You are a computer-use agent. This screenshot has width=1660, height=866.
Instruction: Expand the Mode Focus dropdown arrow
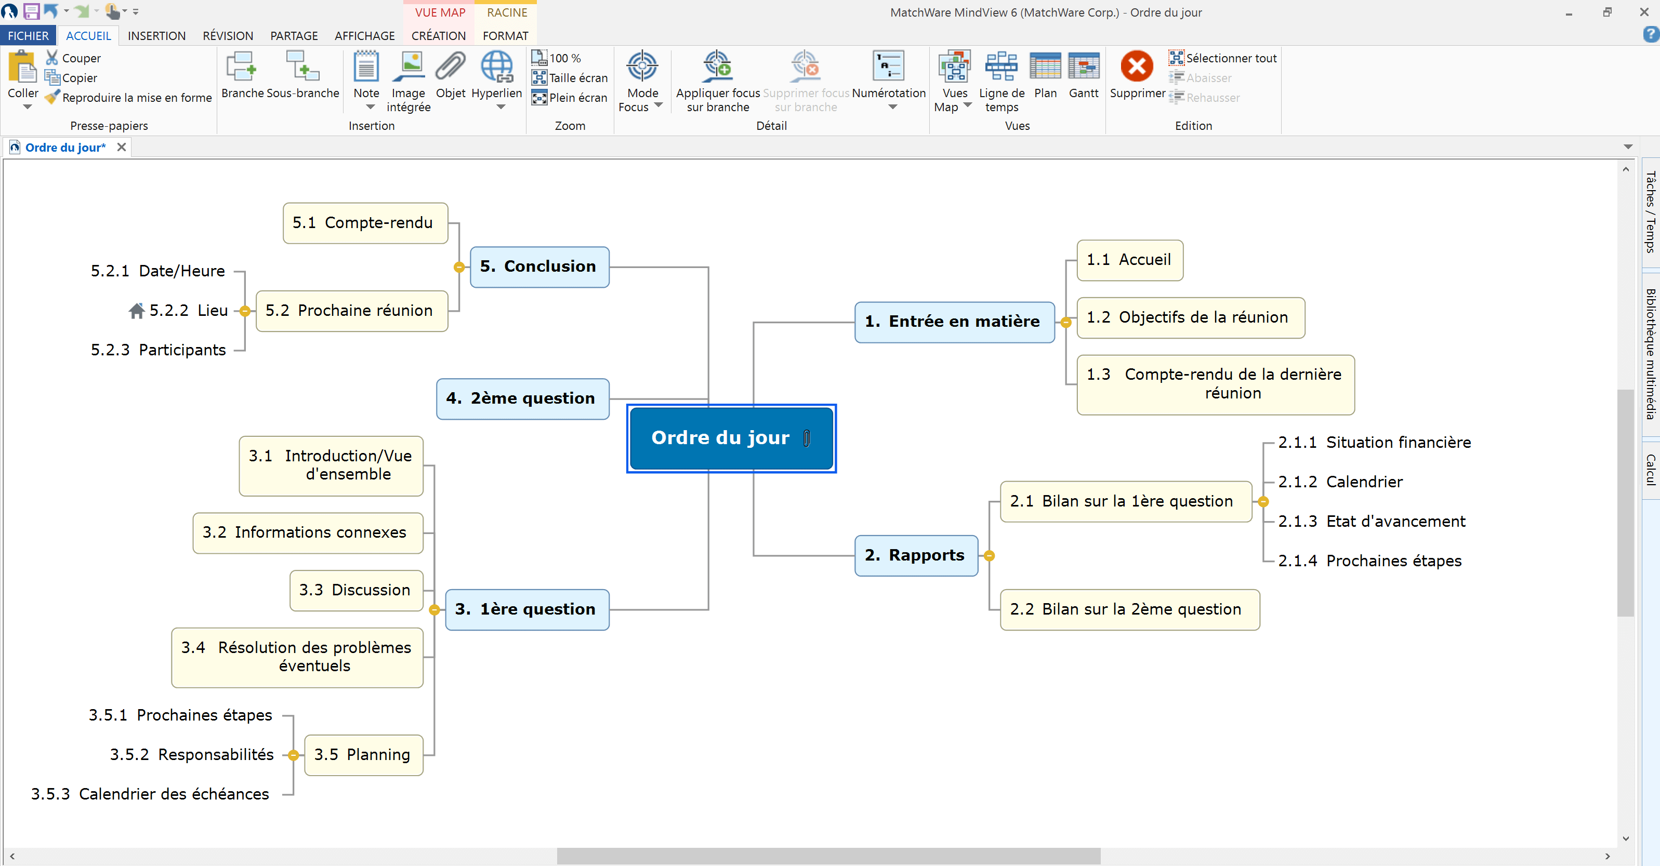tap(658, 105)
